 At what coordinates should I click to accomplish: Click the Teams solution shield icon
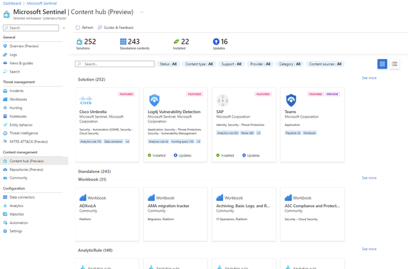click(x=291, y=100)
